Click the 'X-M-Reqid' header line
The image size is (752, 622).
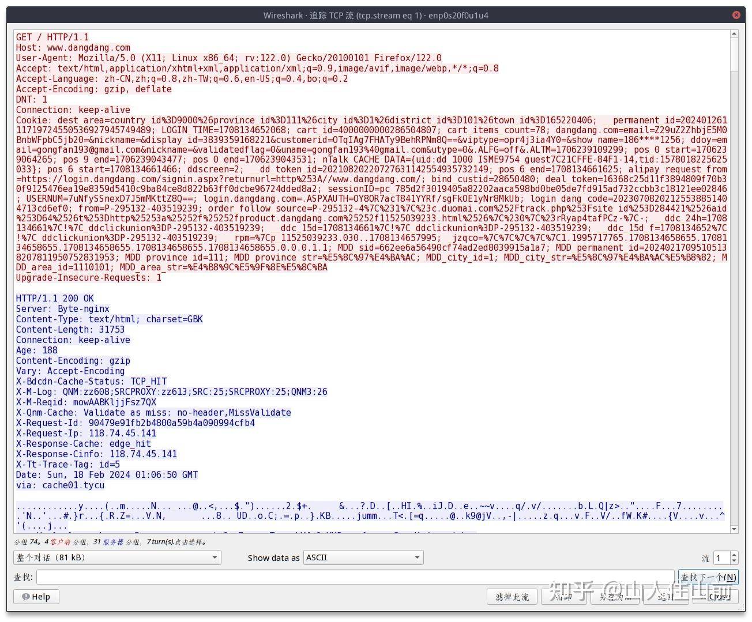(87, 402)
